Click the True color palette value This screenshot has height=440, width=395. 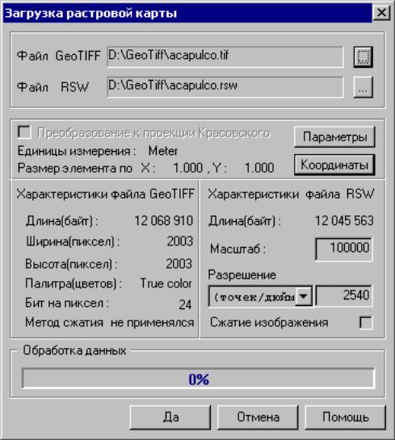(166, 283)
